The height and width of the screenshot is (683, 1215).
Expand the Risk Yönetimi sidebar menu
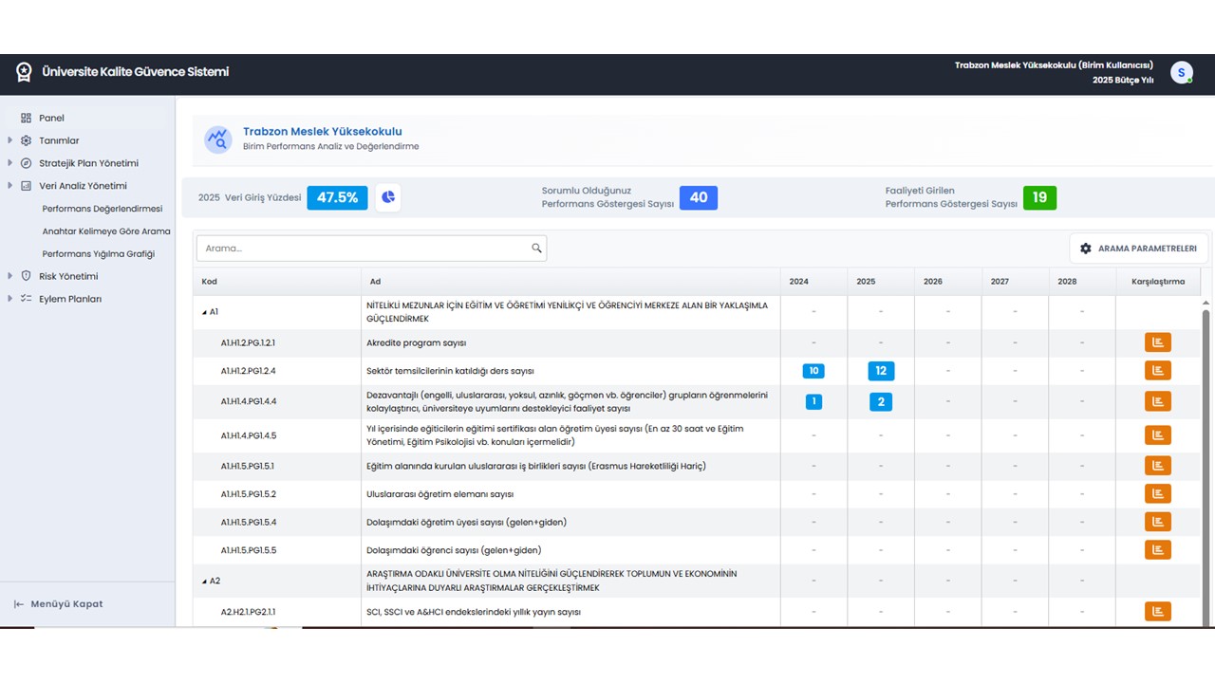[68, 276]
